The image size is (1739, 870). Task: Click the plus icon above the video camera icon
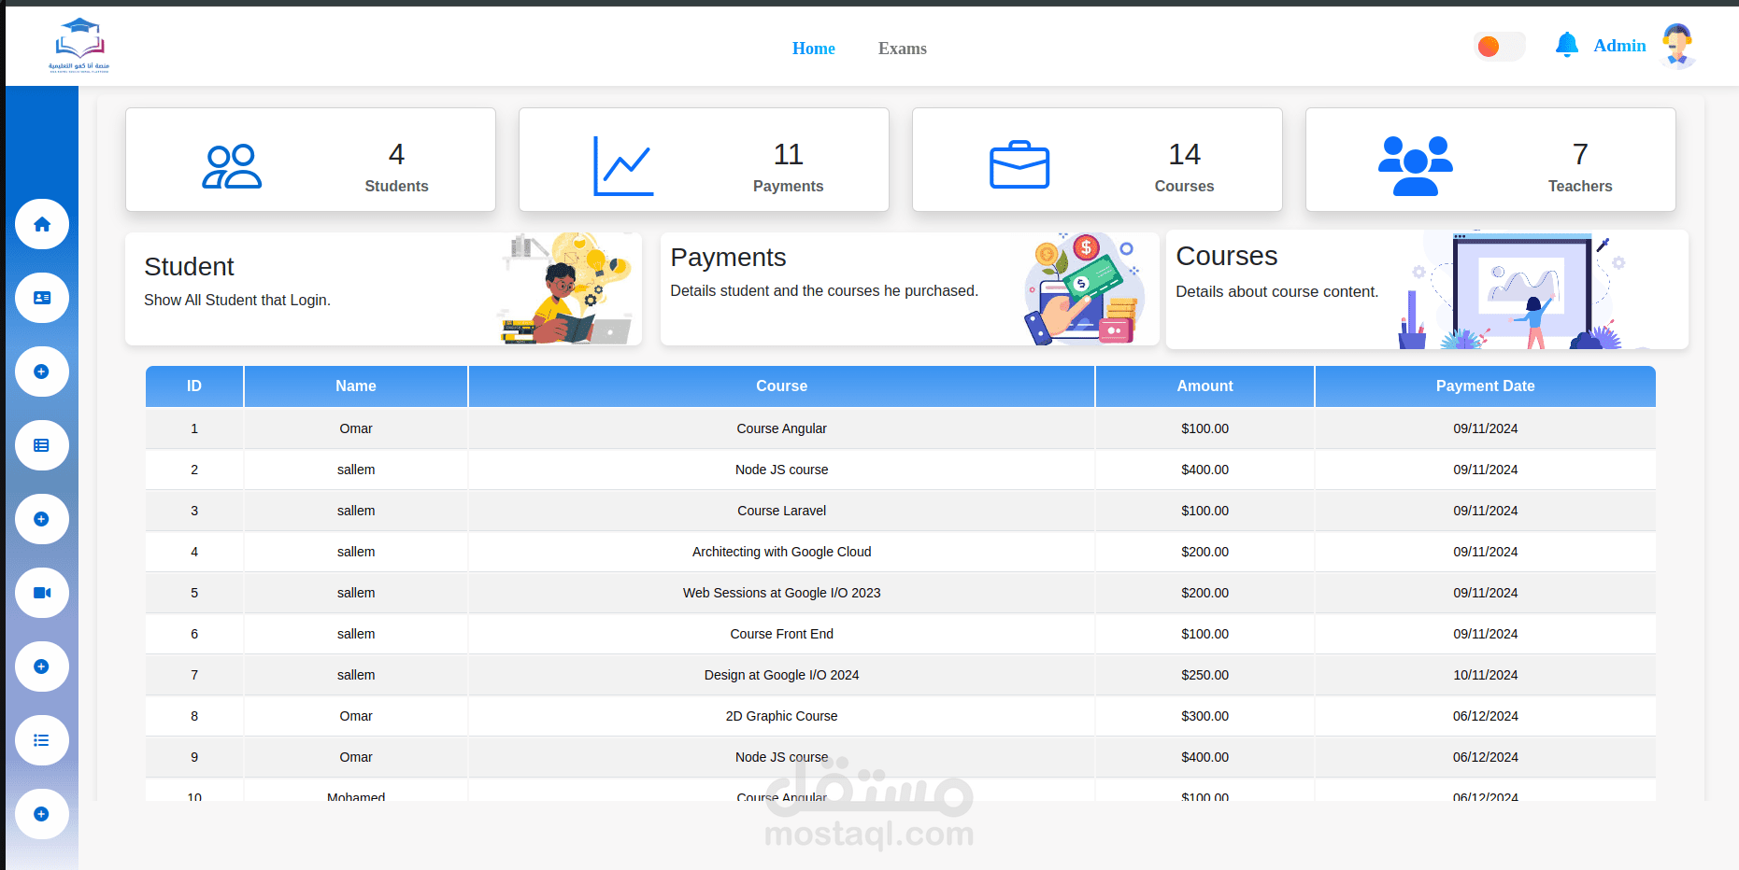coord(42,519)
